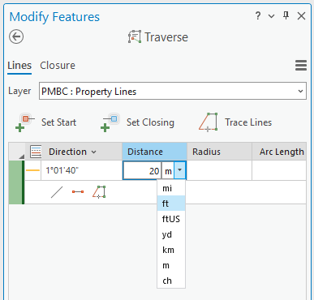Image resolution: width=314 pixels, height=300 pixels.
Task: Click the Distance input field with 20
Action: pos(142,170)
